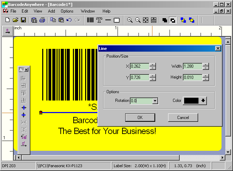
Task: Close the small align palette
Action: [26, 69]
